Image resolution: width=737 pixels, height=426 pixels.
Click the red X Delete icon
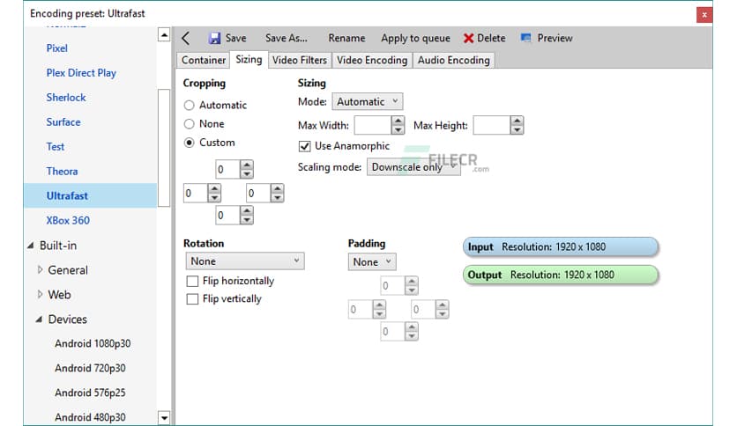pyautogui.click(x=468, y=39)
